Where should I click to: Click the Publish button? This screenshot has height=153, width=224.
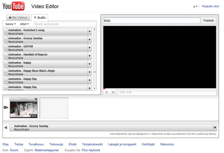coord(209,21)
